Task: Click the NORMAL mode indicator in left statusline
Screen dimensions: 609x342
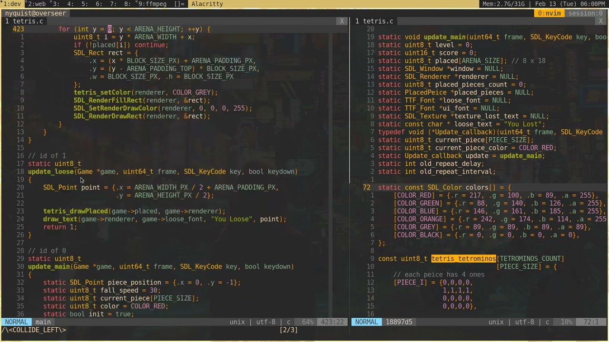Action: coord(16,322)
